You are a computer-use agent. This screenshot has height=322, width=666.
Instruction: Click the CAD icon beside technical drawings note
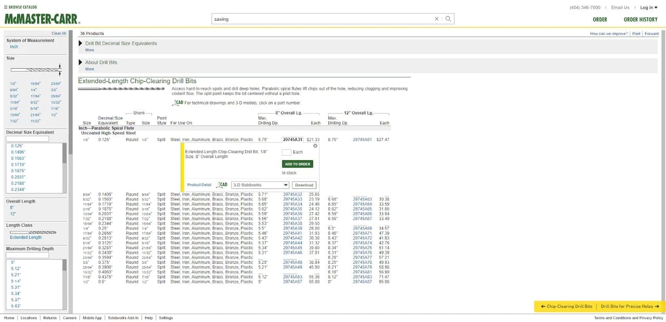tap(177, 102)
